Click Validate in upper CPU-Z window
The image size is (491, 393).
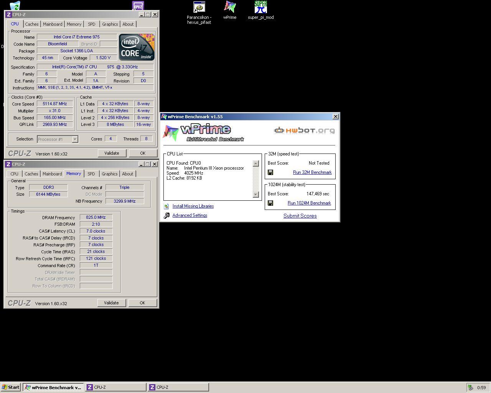click(x=112, y=153)
